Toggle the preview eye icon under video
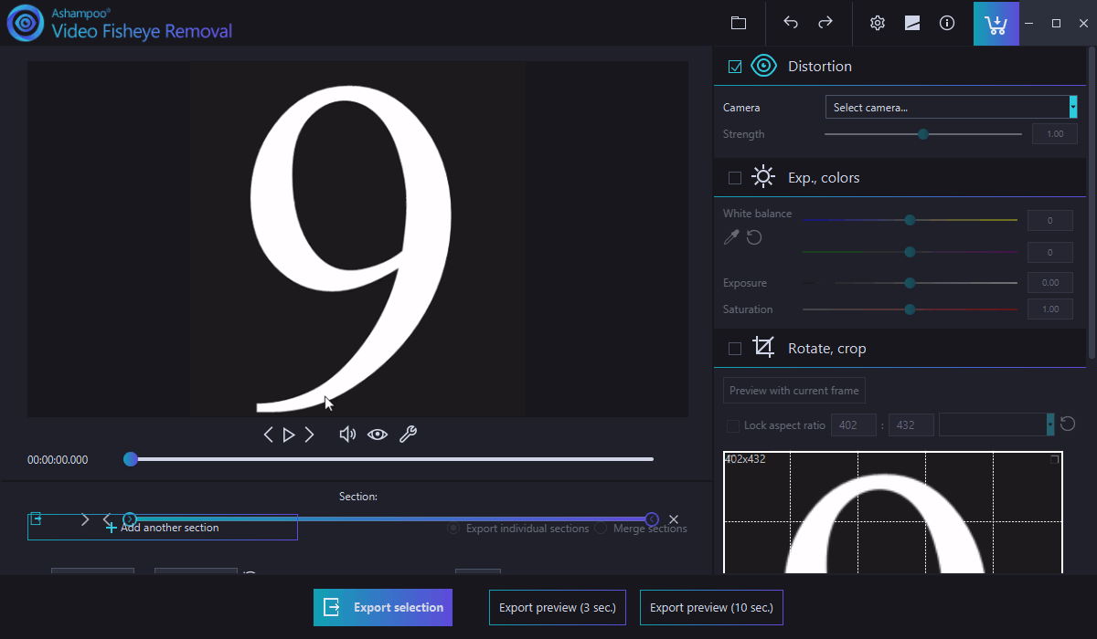 pyautogui.click(x=378, y=435)
